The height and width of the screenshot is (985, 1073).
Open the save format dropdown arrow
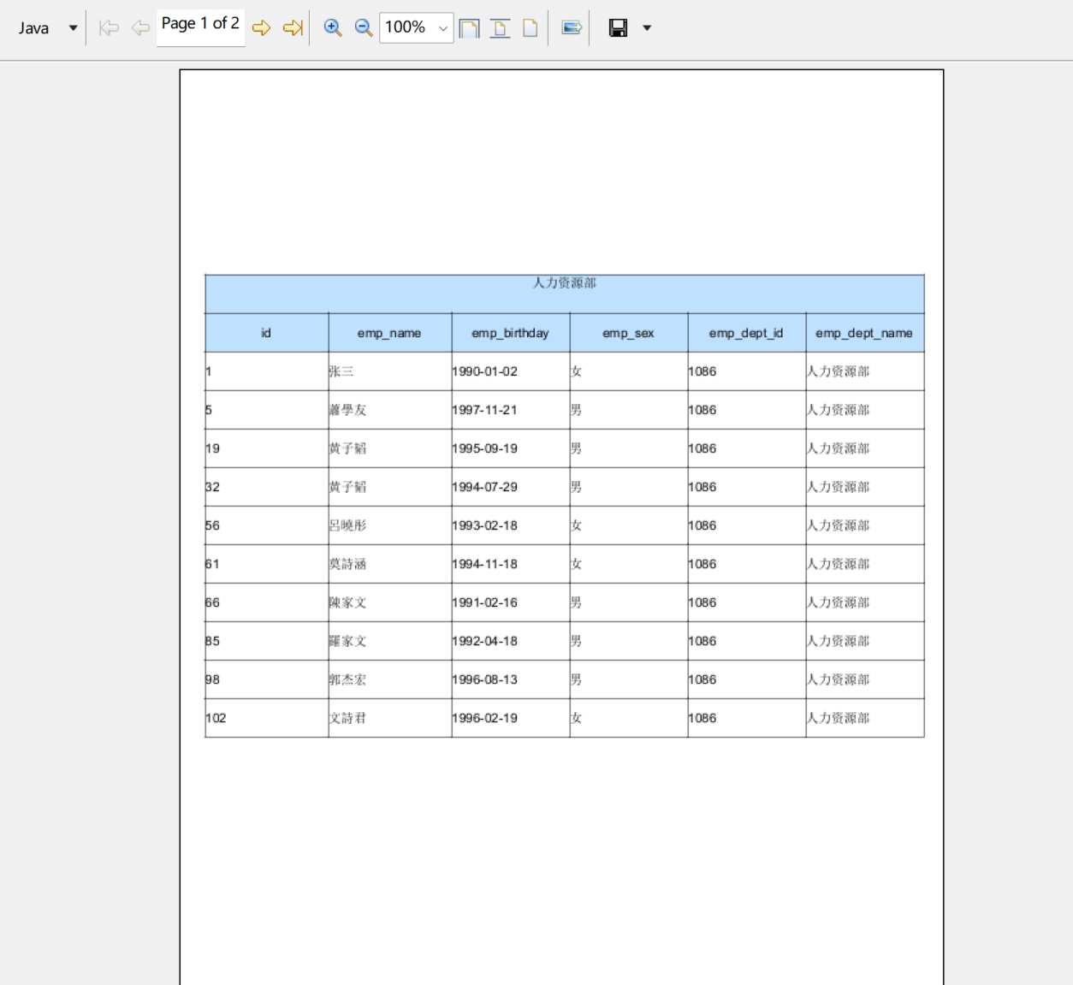coord(647,27)
